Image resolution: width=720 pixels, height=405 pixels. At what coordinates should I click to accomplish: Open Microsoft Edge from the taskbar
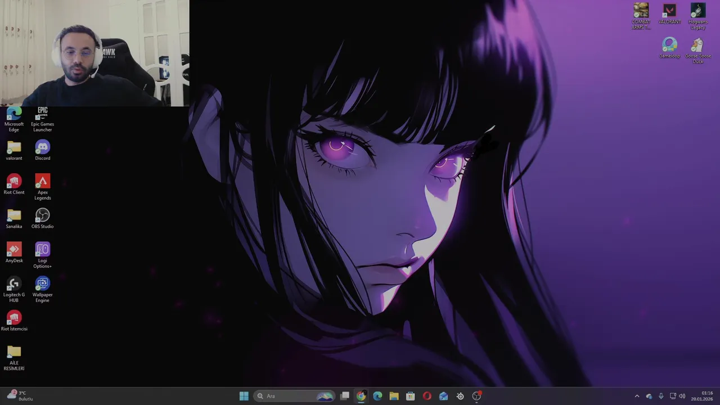[x=377, y=396]
